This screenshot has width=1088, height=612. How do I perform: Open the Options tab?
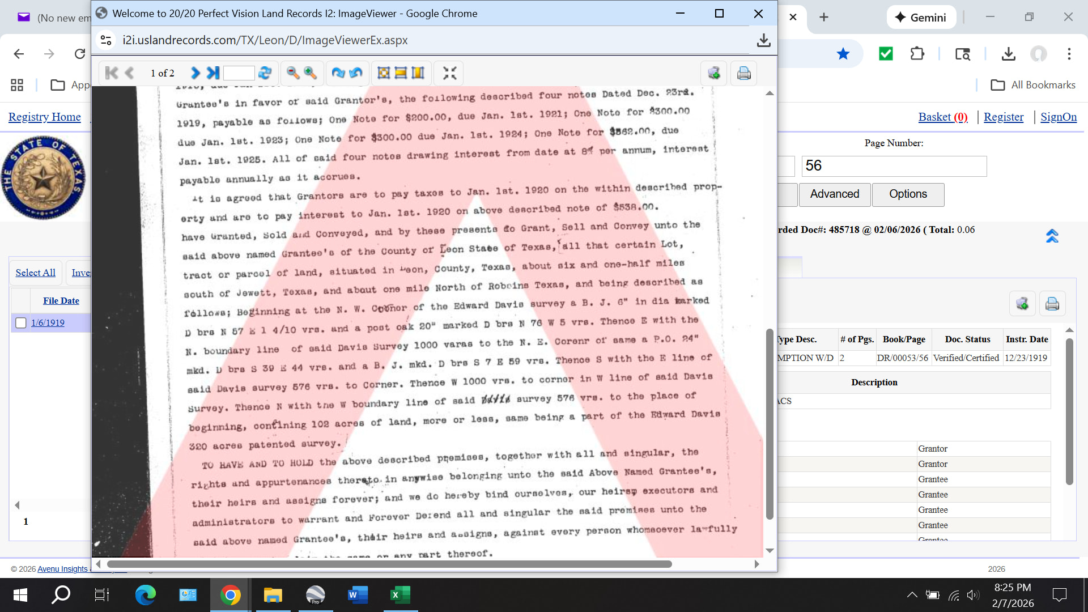[x=907, y=194]
